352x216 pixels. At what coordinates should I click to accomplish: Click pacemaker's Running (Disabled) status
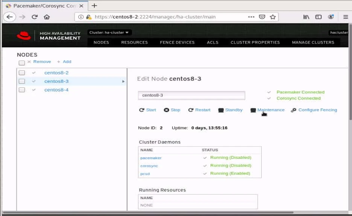(231, 158)
